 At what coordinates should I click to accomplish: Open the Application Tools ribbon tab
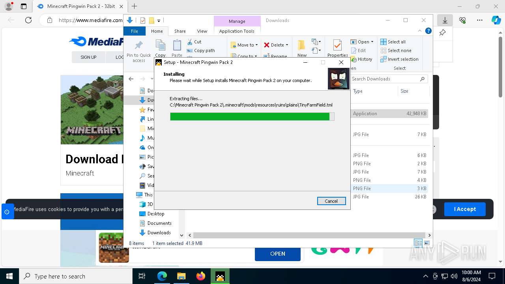[x=237, y=31]
